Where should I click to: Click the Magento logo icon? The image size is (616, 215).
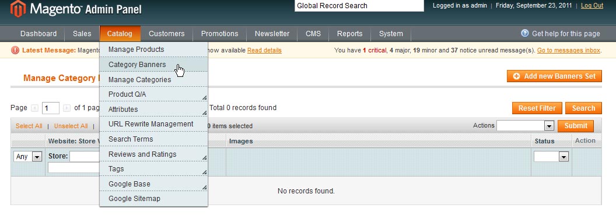tap(18, 9)
